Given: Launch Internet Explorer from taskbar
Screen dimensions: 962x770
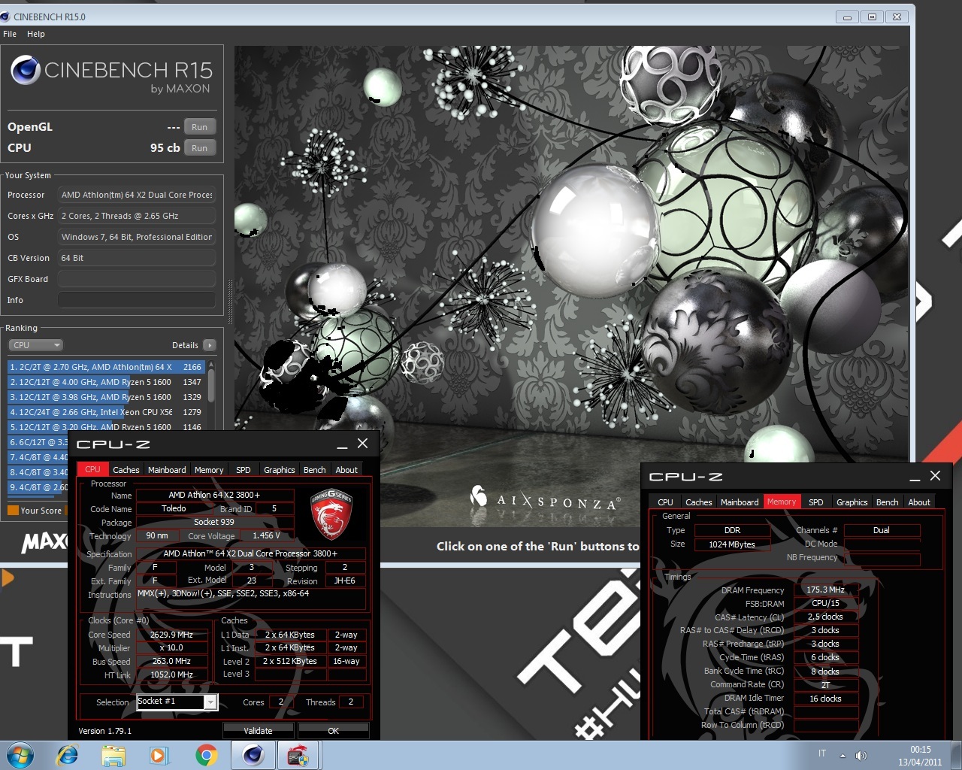Looking at the screenshot, I should pos(68,755).
